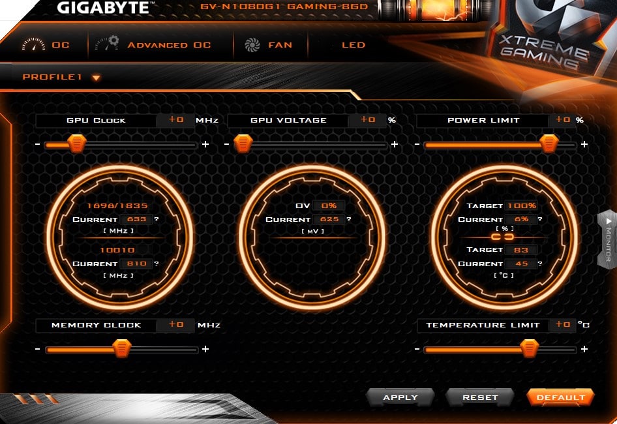
Task: Open the Fan settings tab
Action: pos(268,45)
